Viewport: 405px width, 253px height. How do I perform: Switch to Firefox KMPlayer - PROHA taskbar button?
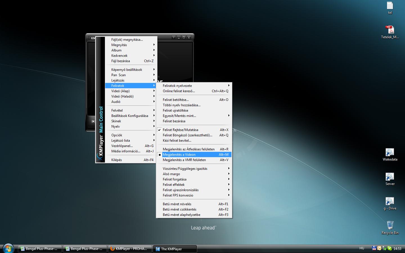pos(130,249)
